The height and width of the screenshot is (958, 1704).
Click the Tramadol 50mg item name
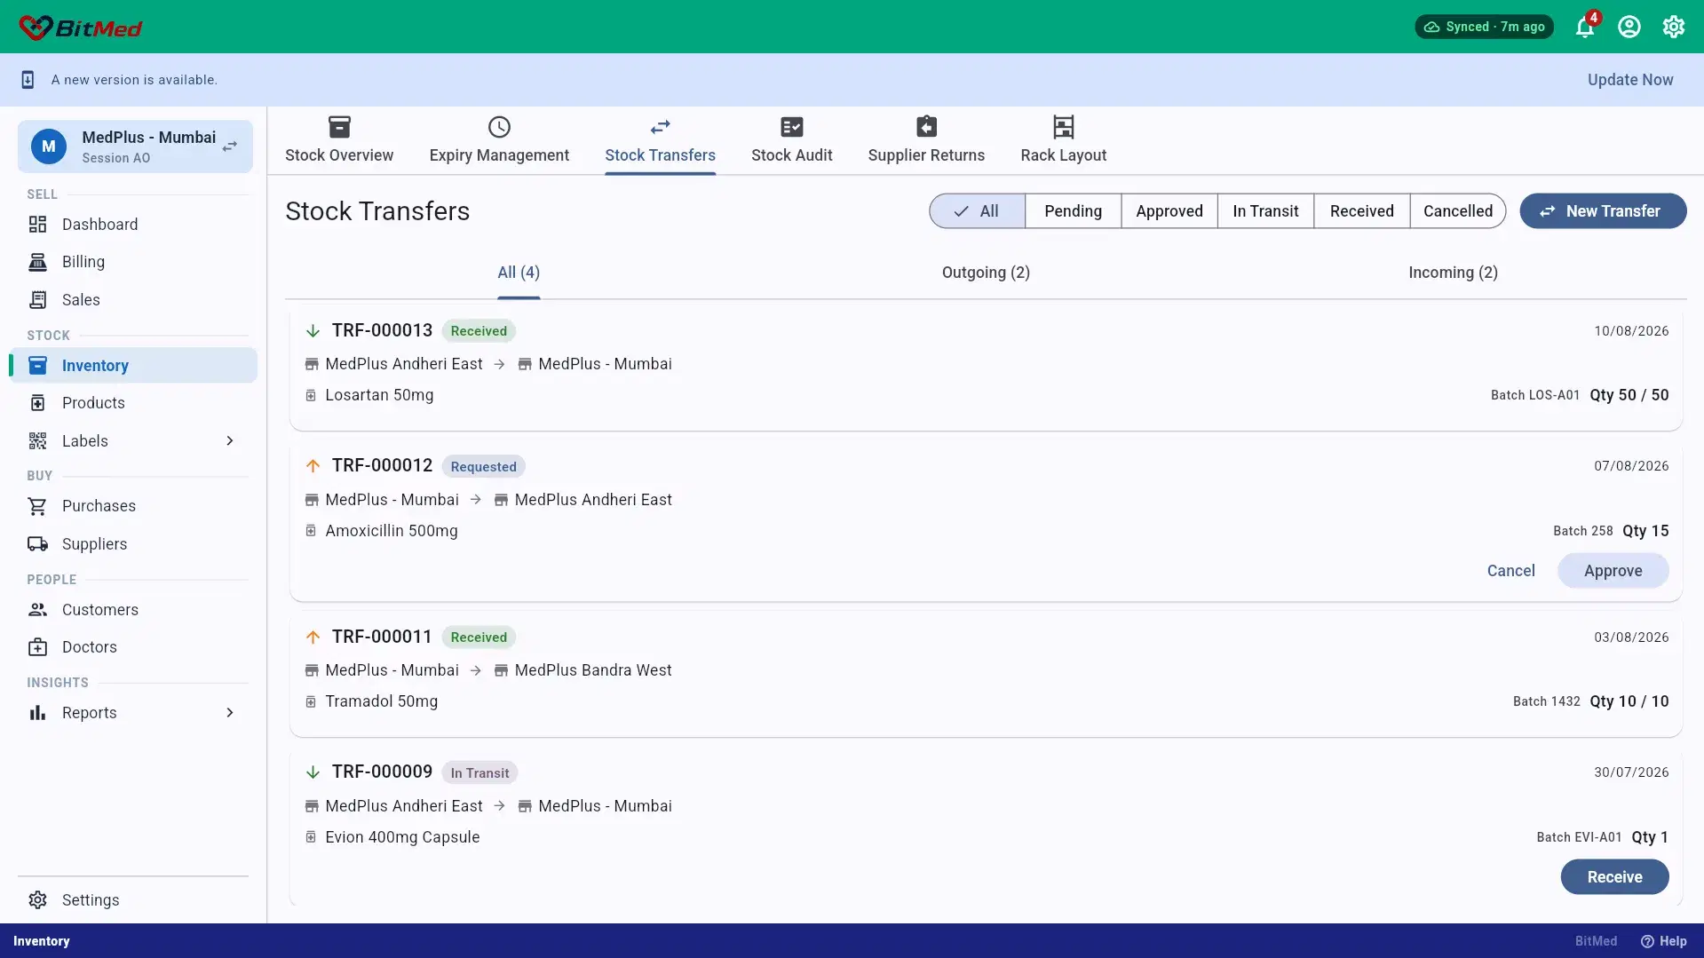click(382, 701)
